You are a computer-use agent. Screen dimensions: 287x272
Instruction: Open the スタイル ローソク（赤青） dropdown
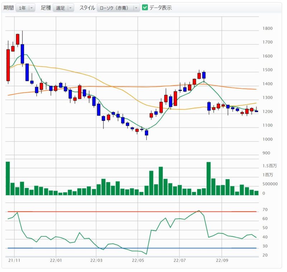coord(118,8)
